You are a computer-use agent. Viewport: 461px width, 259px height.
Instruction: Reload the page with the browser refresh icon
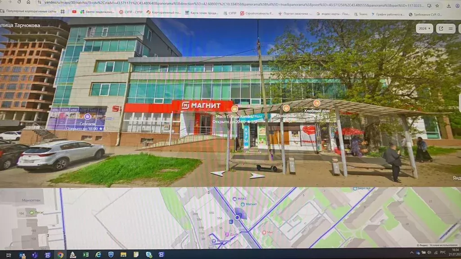pos(19,2)
